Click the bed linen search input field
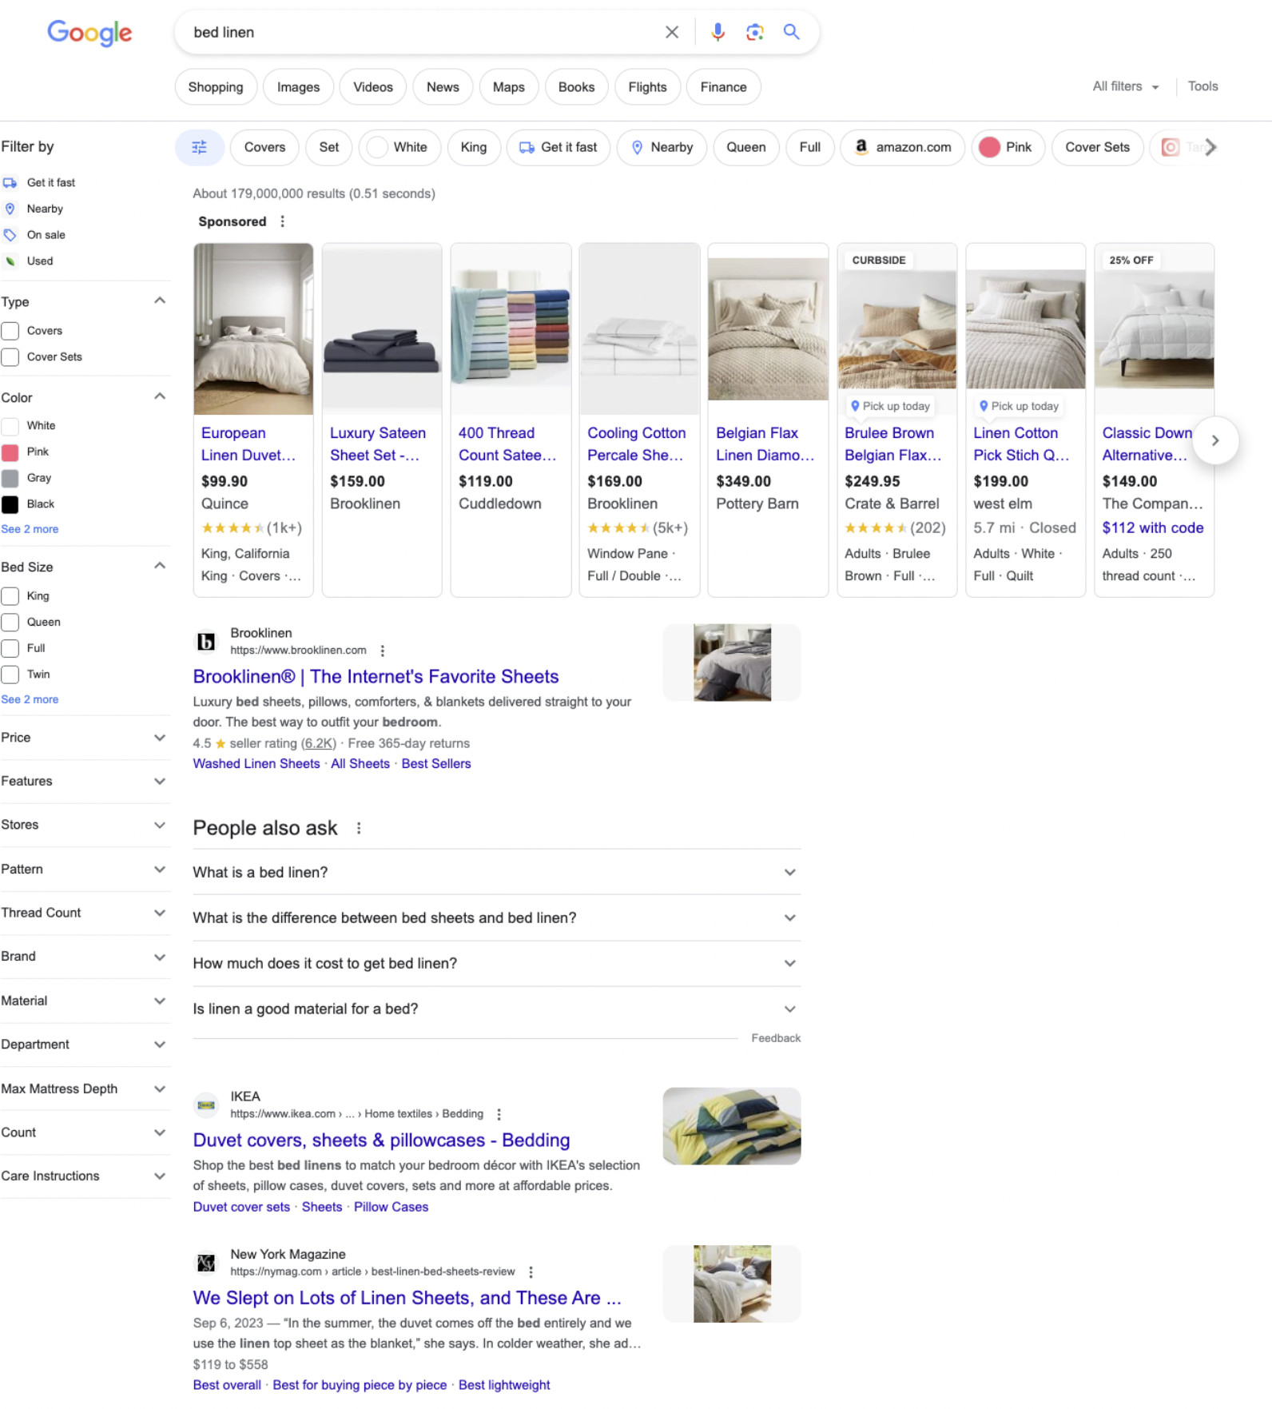The image size is (1272, 1409). 423,32
